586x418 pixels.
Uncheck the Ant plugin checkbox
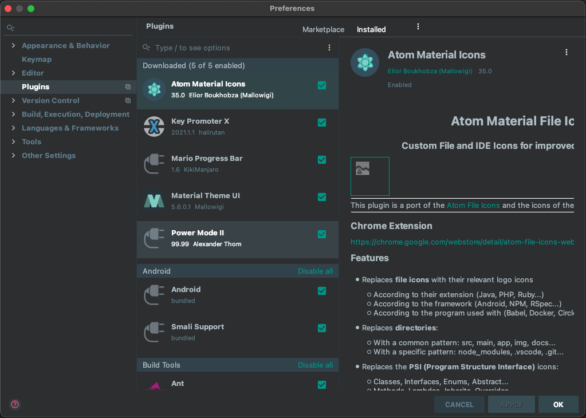(x=322, y=385)
